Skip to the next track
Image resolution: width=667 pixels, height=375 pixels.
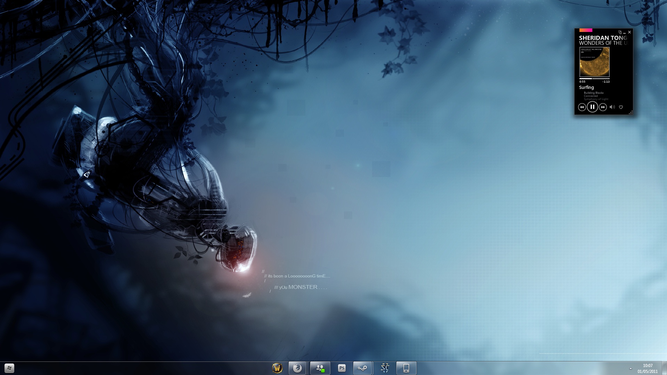coord(603,107)
